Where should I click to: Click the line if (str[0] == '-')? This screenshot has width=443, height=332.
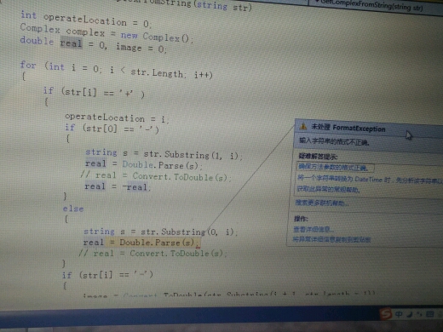coord(112,129)
